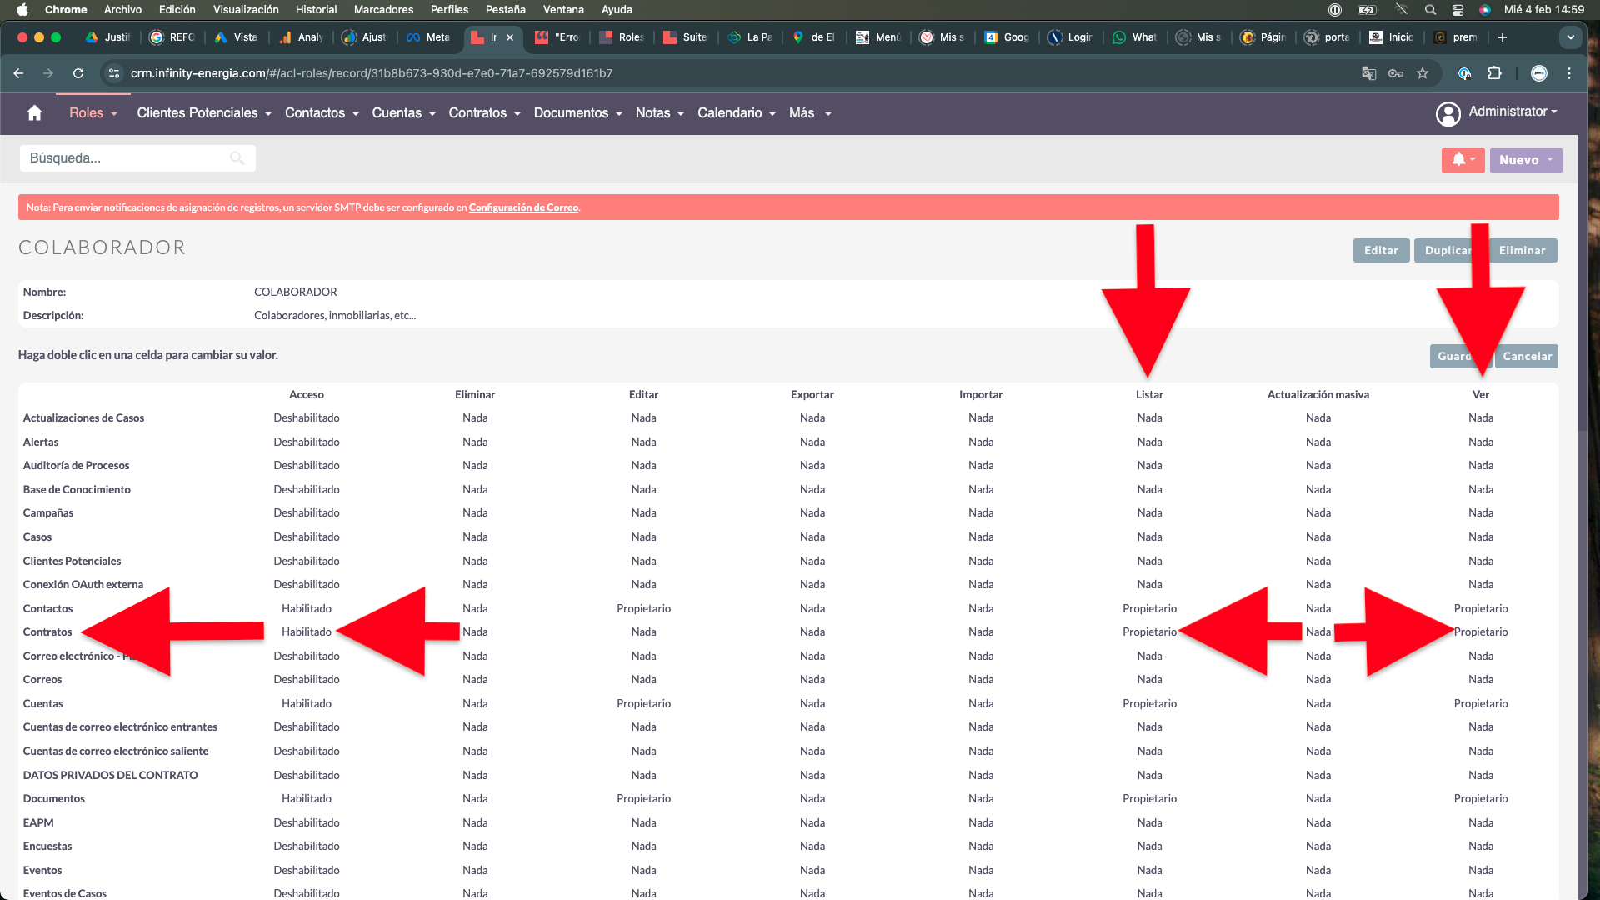
Task: Click the Búsqueda search input field
Action: (x=125, y=158)
